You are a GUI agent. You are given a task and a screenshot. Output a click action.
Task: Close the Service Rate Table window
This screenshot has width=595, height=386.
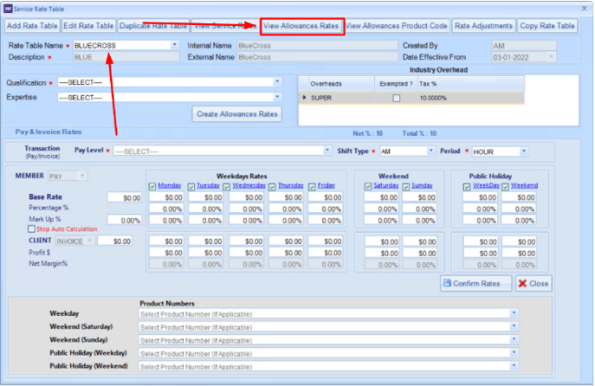tap(585, 8)
